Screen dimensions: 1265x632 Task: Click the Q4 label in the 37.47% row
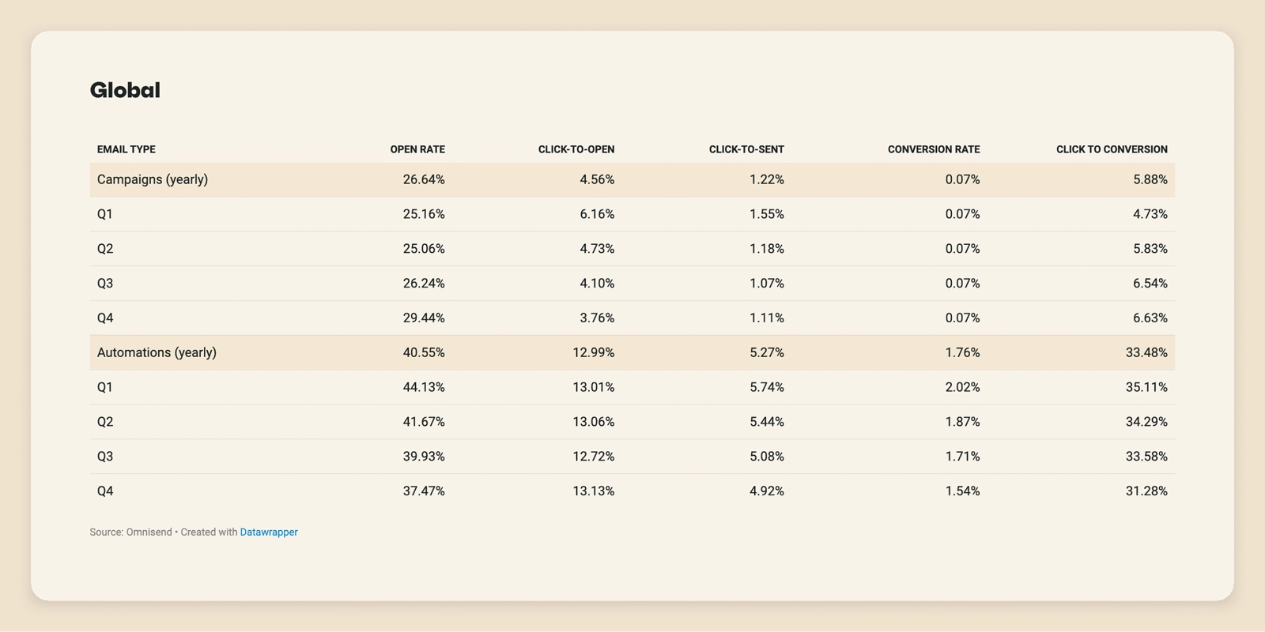(105, 491)
